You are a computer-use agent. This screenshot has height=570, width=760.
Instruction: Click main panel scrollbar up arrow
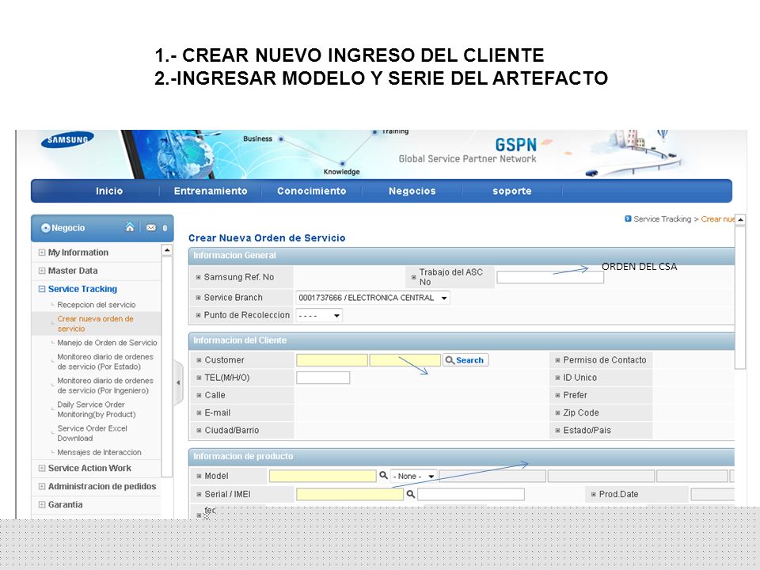coord(740,219)
